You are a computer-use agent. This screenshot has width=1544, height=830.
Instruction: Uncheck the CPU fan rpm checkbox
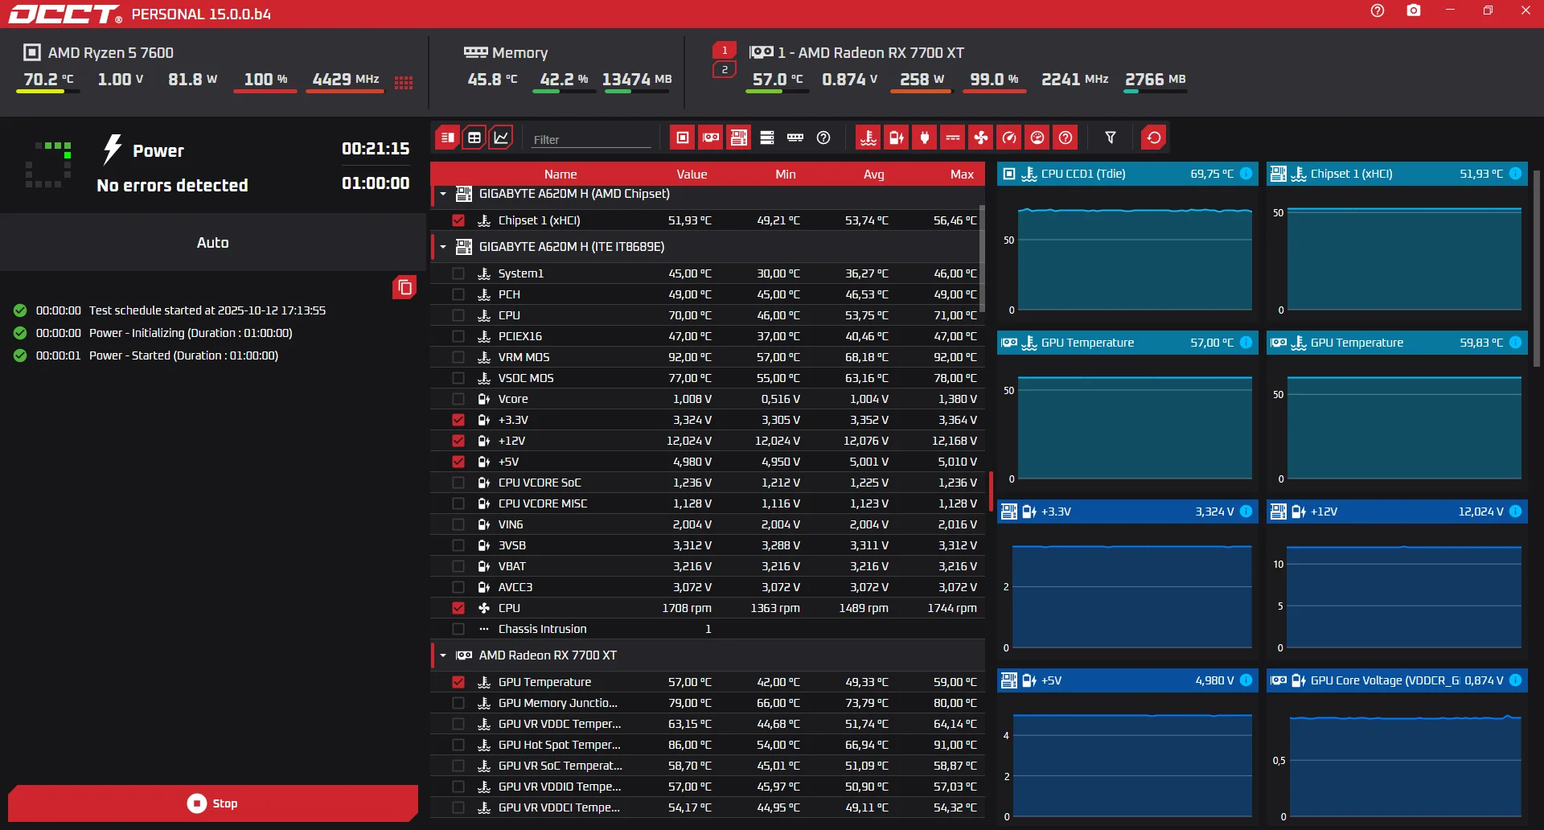click(458, 608)
